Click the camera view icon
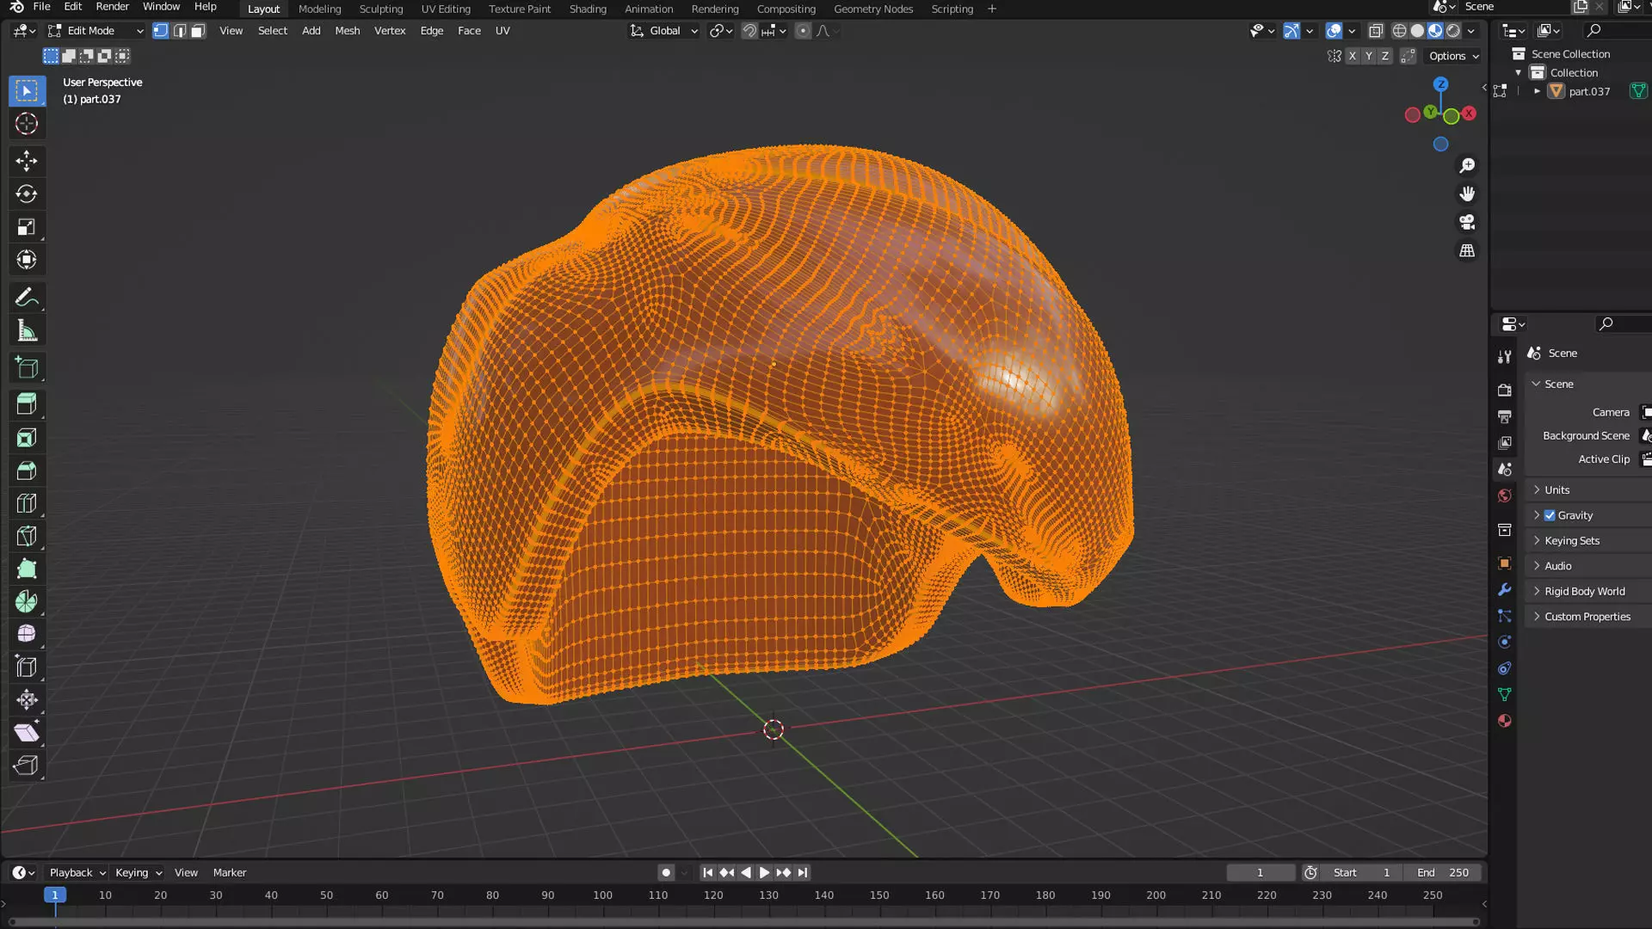Screen dimensions: 1652x929 [x=1467, y=222]
